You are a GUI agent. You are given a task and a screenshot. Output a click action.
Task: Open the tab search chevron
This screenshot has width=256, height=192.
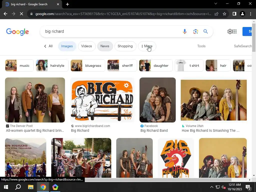coord(216,3)
